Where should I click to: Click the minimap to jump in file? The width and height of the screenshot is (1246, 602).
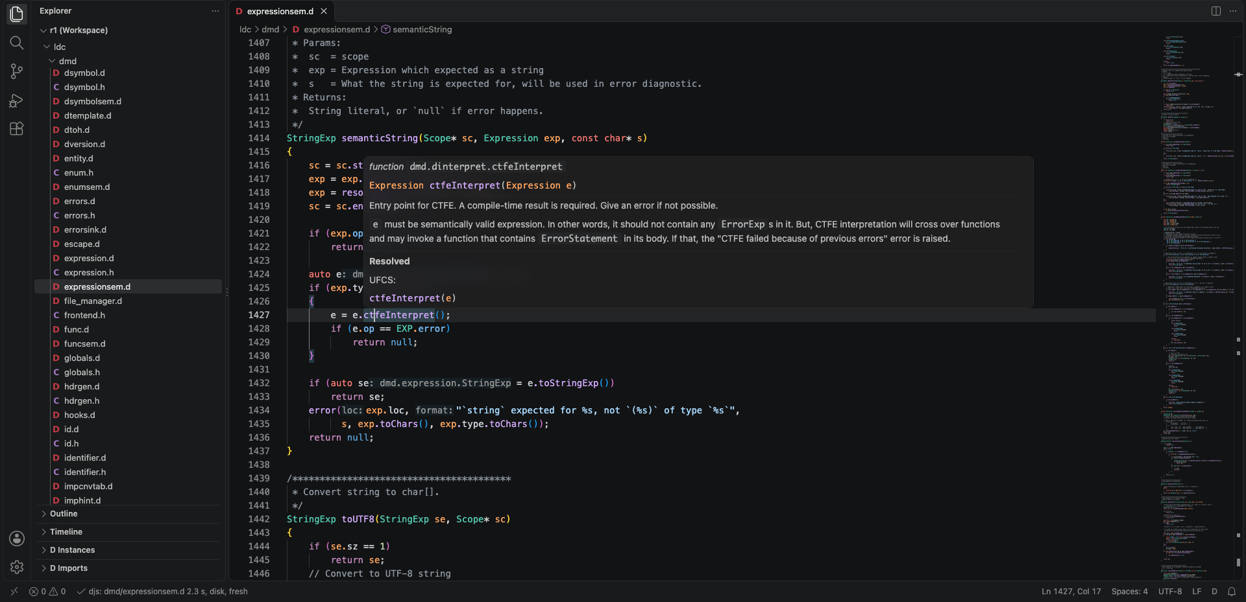point(1195,308)
